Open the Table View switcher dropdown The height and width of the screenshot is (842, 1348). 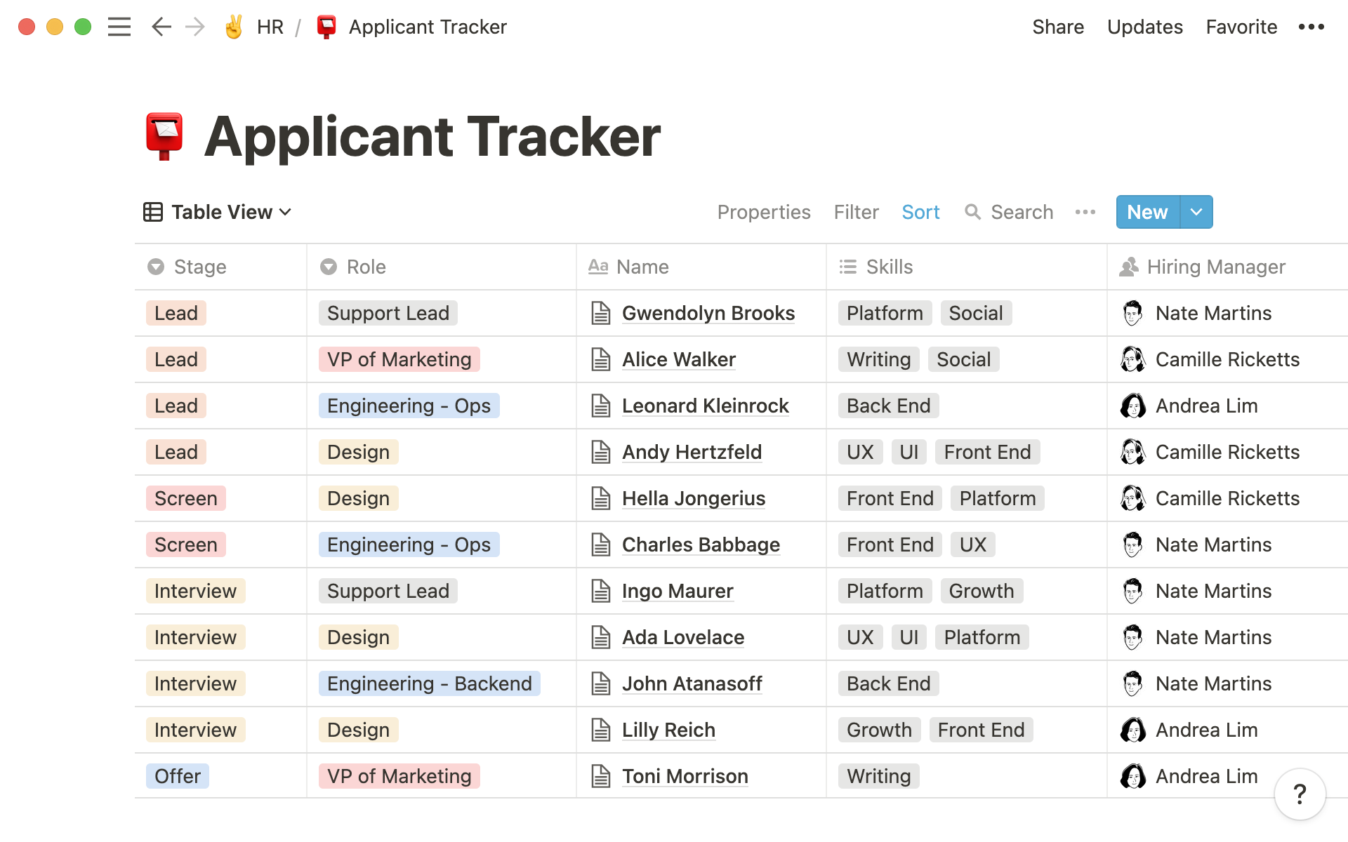[216, 211]
